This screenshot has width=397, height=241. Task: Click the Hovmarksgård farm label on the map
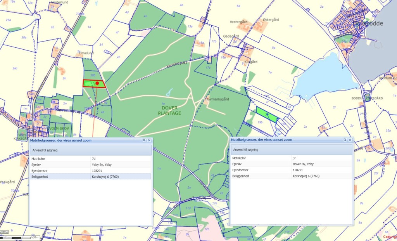217,99
